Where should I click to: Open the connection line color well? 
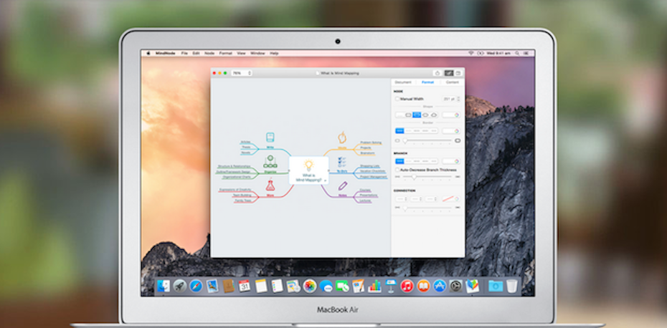pyautogui.click(x=450, y=199)
